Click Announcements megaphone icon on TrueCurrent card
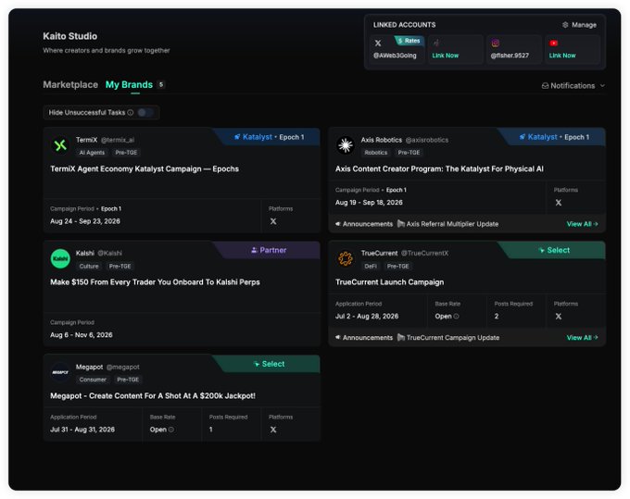 [x=338, y=337]
